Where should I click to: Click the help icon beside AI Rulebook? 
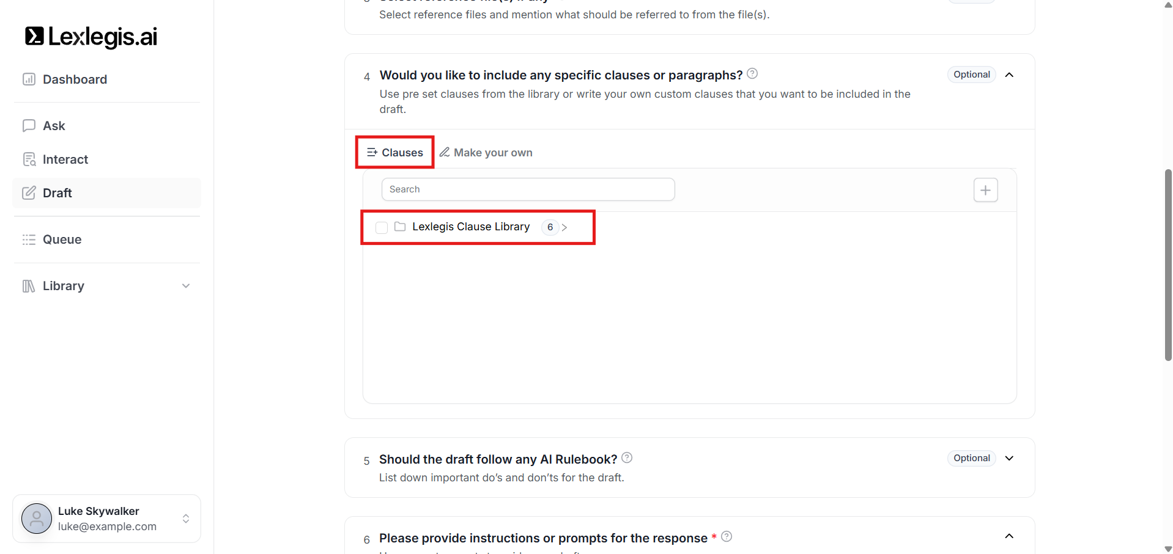coord(627,457)
